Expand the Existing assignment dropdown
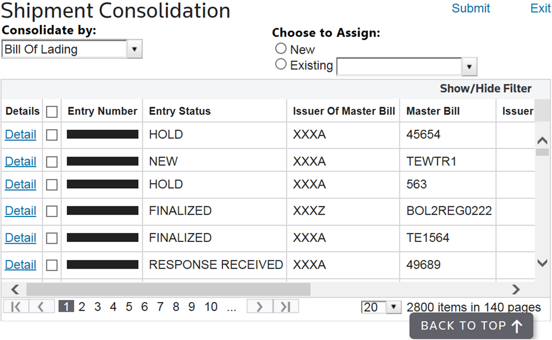 (469, 67)
